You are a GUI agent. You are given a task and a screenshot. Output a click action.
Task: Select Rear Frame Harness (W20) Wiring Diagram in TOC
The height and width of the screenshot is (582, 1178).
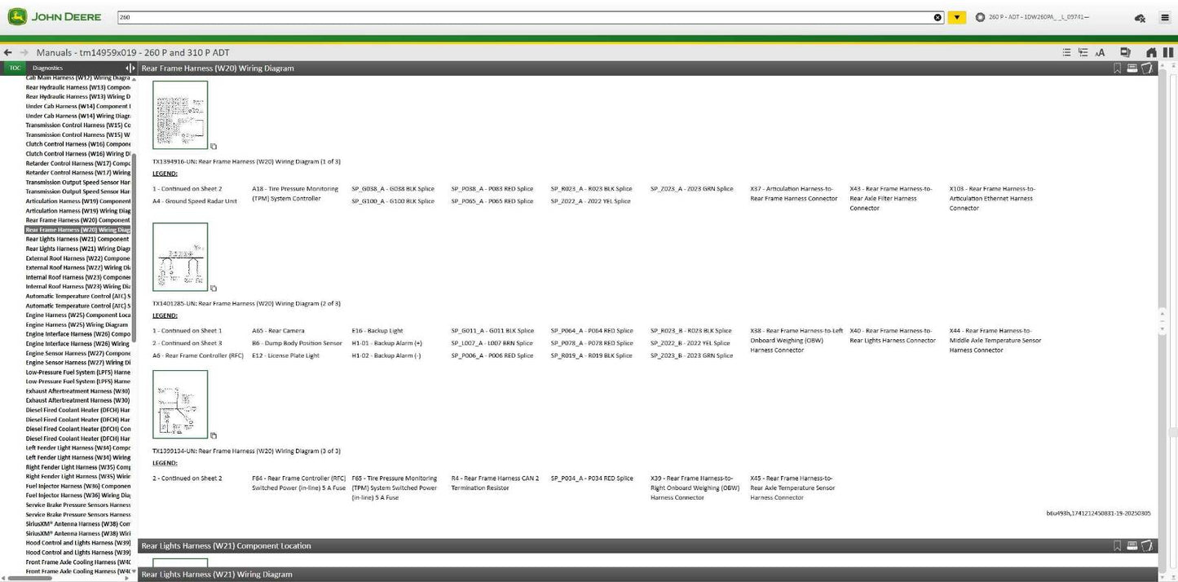[78, 230]
